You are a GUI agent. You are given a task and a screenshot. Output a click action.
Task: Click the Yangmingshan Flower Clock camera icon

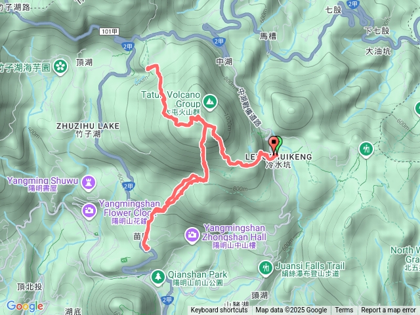pyautogui.click(x=89, y=211)
